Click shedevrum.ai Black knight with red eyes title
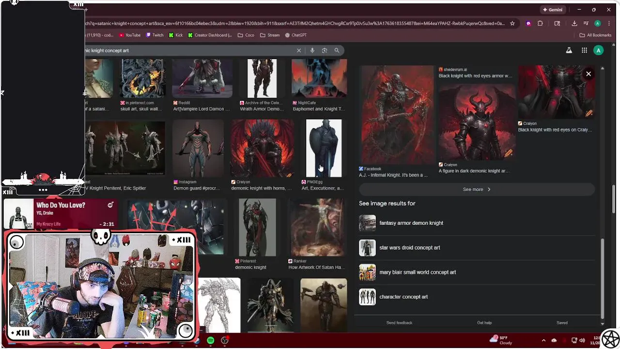 tap(475, 76)
